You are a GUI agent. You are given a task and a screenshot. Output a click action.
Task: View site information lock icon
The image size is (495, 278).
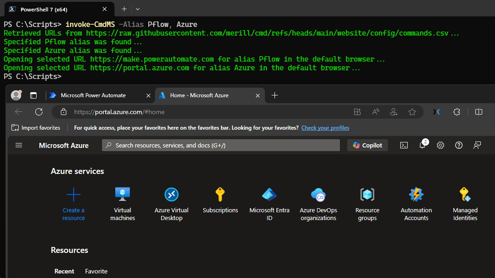[64, 112]
